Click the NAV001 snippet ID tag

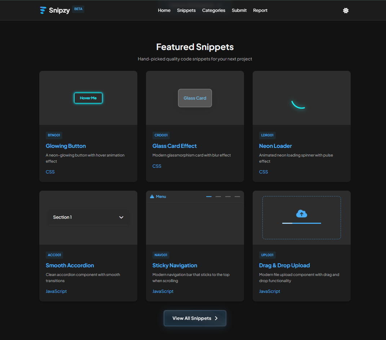pyautogui.click(x=161, y=255)
